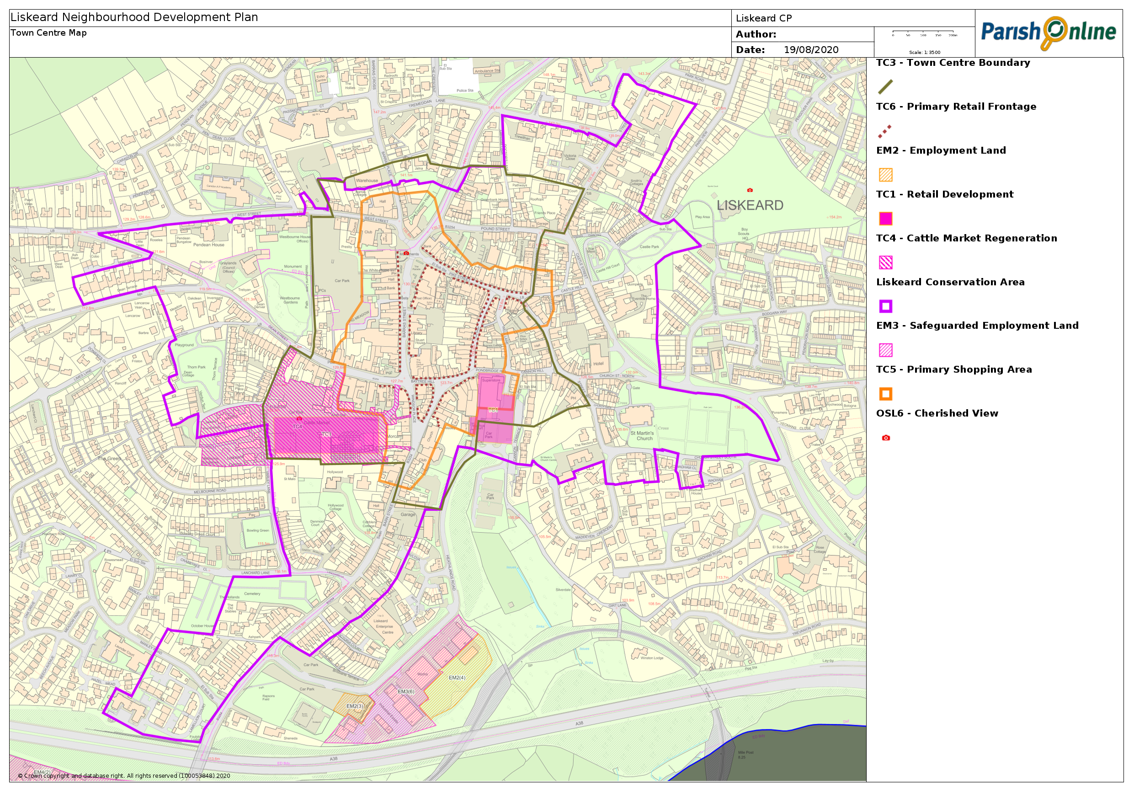Click the Crown copyright notice text
Image resolution: width=1134 pixels, height=802 pixels.
click(124, 776)
